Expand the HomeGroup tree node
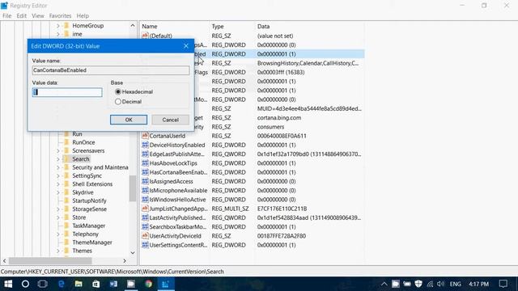Viewport: 518px width, 291px height. (x=57, y=26)
